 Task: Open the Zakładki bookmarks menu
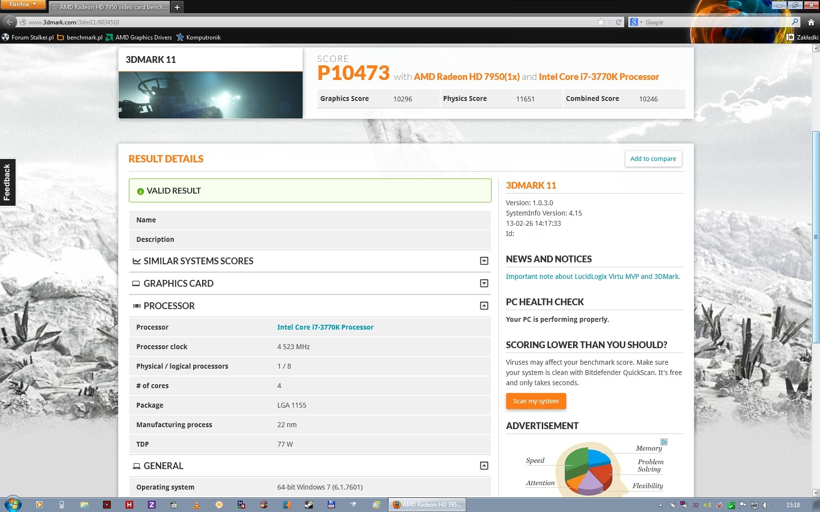coord(802,38)
